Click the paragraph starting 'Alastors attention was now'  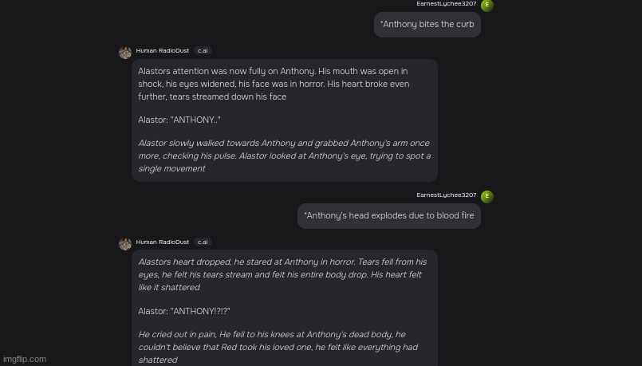coord(274,84)
